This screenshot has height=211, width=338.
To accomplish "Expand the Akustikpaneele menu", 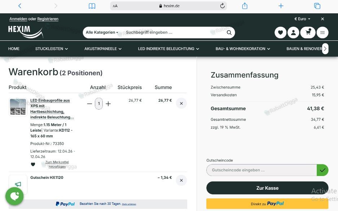I will click(x=103, y=49).
